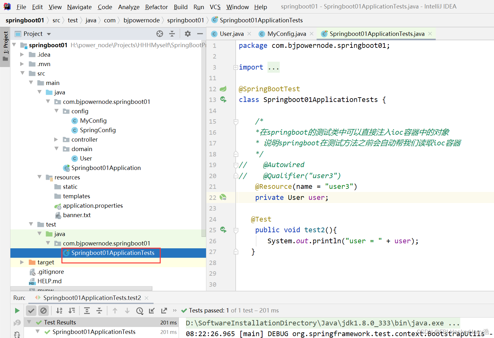Image resolution: width=494 pixels, height=338 pixels.
Task: Select .gitignore file
Action: (51, 272)
